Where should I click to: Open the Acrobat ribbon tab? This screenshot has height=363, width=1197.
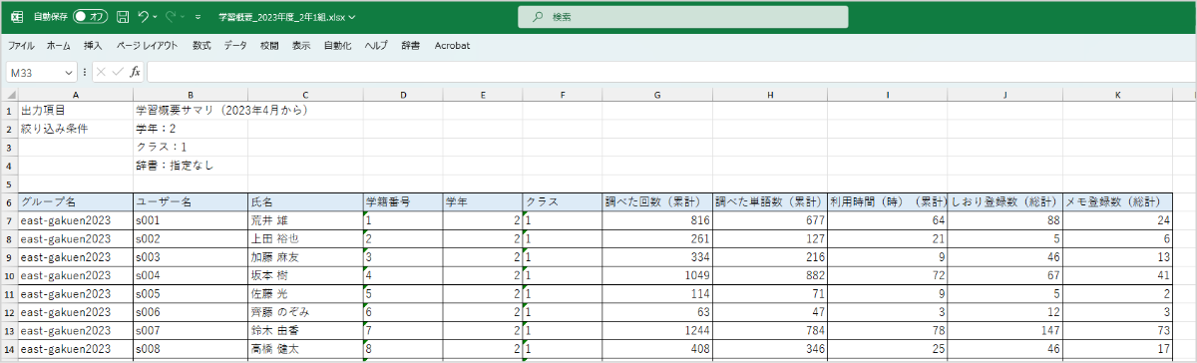coord(452,46)
